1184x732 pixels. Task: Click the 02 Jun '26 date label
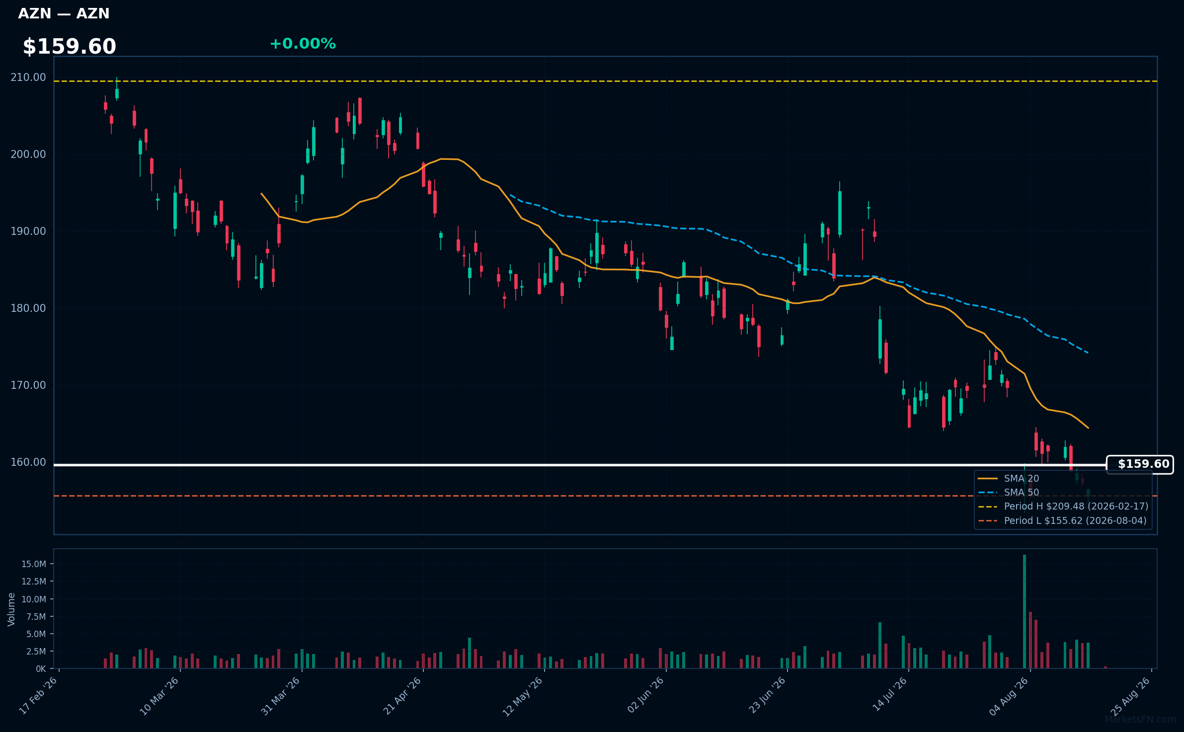coord(645,696)
